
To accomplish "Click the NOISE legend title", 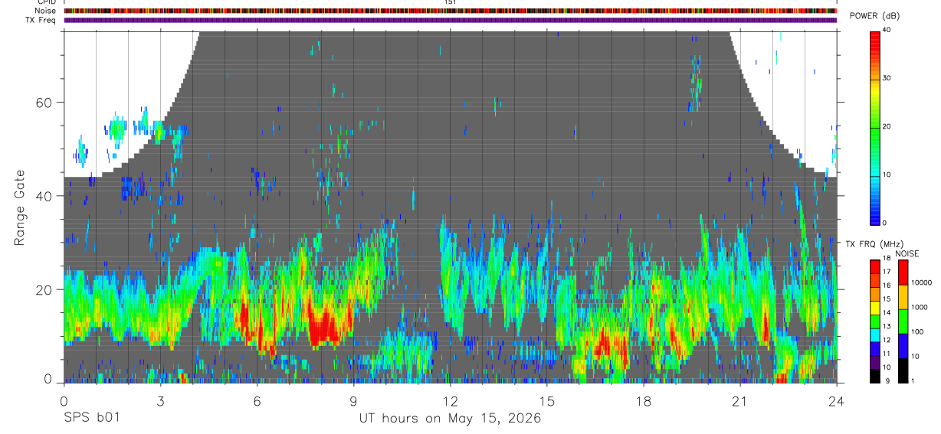I will click(907, 253).
